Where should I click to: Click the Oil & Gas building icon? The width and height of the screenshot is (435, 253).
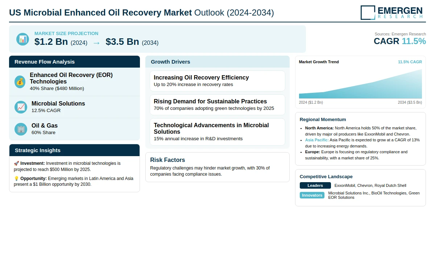[x=21, y=129]
